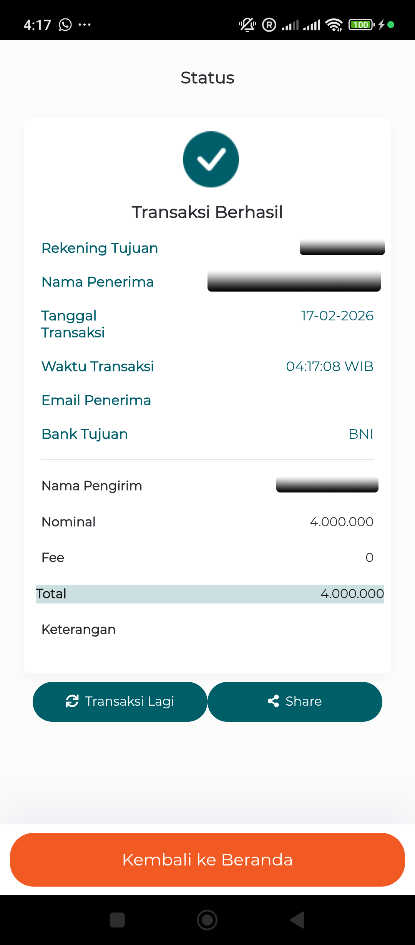Tap the share icon on Share button
This screenshot has height=945, width=415.
click(273, 701)
